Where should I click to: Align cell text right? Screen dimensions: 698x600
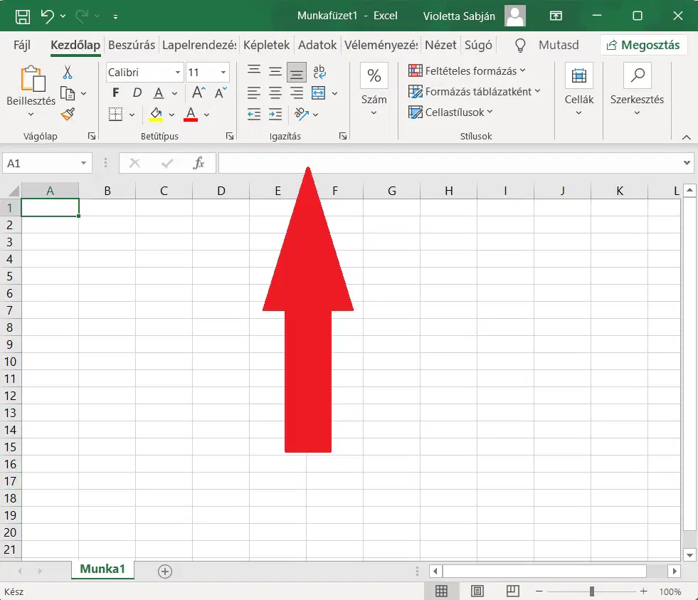click(297, 93)
